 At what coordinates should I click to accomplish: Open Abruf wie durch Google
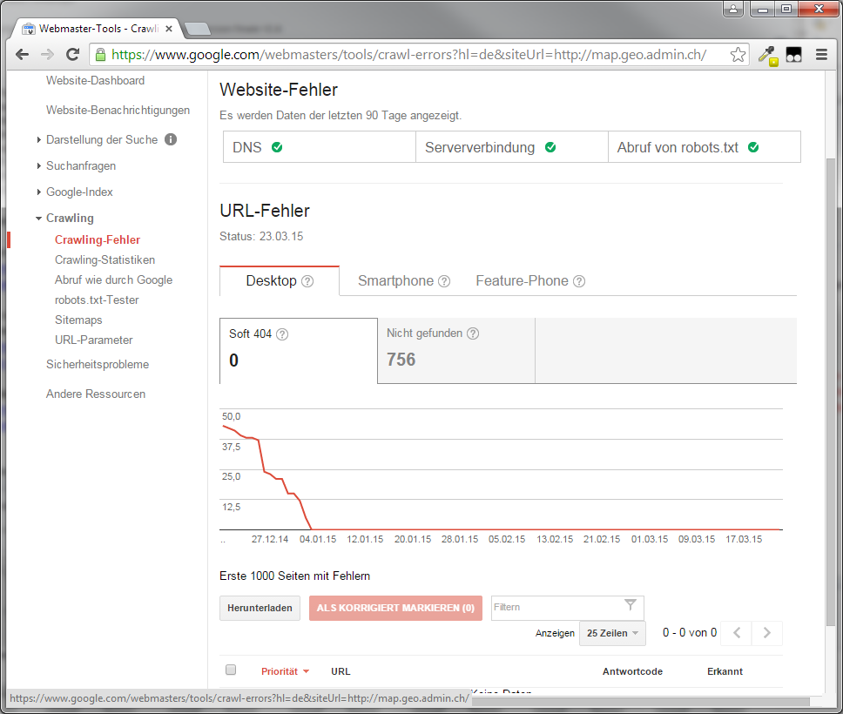point(113,280)
